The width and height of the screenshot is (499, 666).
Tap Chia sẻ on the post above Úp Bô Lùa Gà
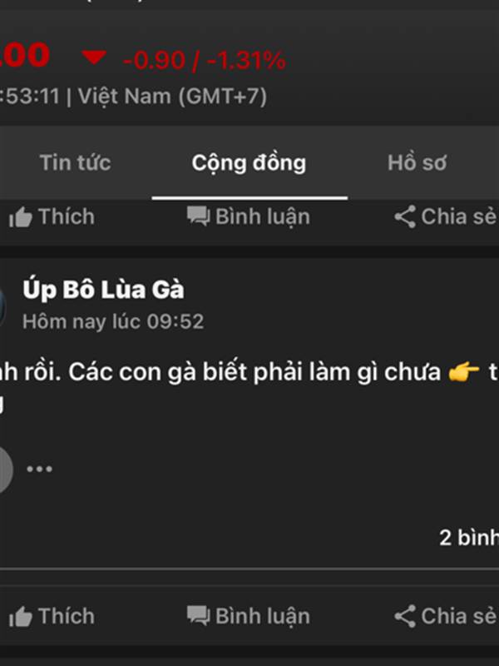point(446,216)
